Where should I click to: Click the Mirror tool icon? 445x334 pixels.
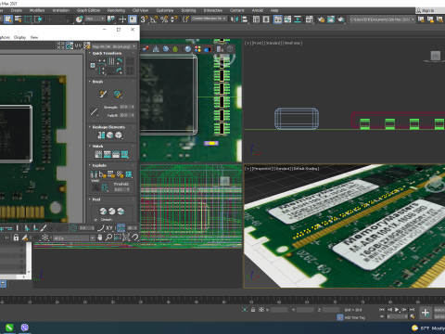click(235, 19)
